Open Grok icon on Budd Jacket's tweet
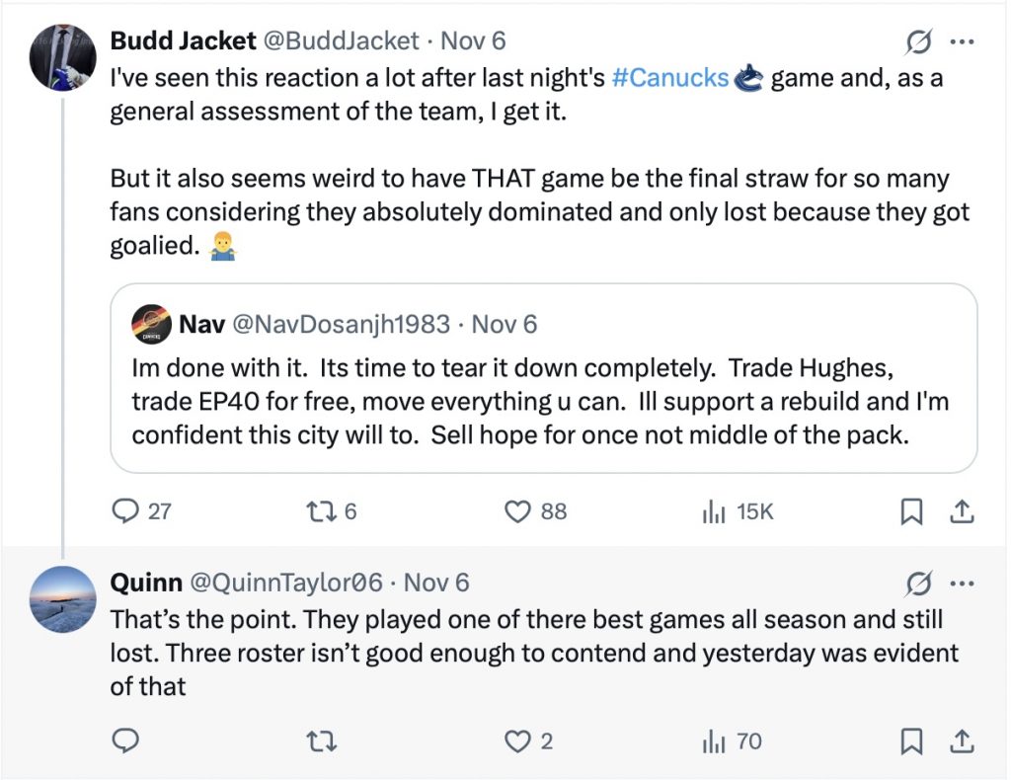The image size is (1011, 780). (x=918, y=42)
